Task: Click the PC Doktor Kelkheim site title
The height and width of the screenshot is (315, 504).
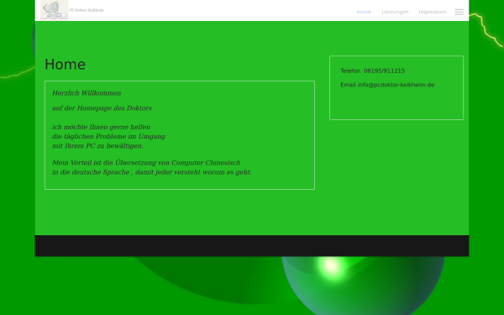Action: tap(87, 10)
